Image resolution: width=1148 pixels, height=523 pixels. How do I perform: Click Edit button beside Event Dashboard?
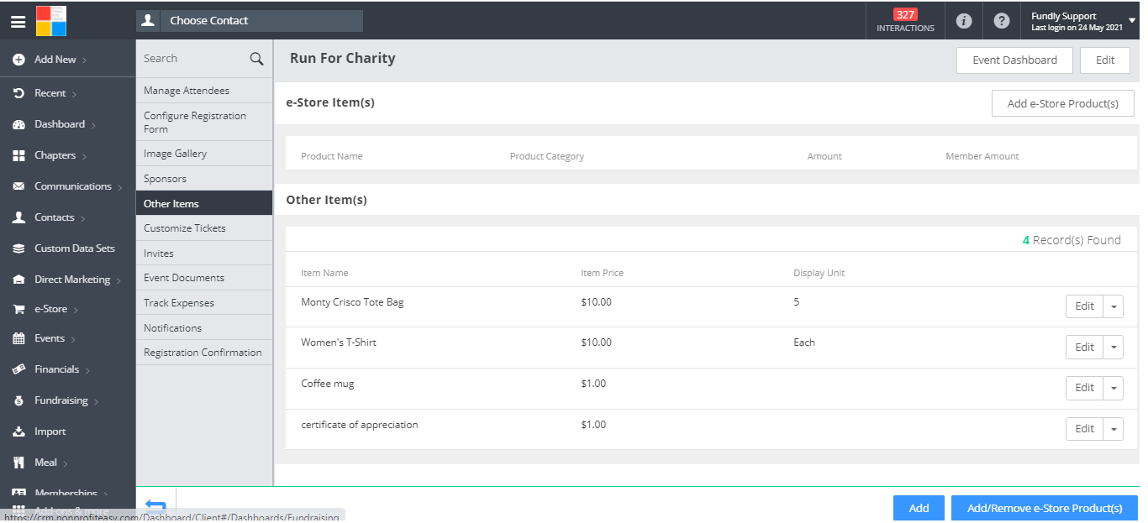click(x=1105, y=60)
